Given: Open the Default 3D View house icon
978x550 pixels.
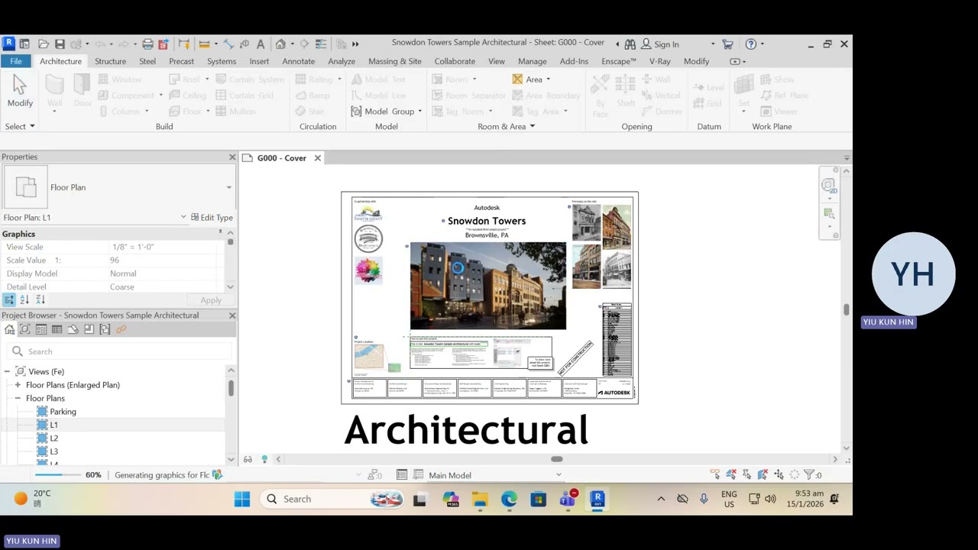Looking at the screenshot, I should 280,44.
